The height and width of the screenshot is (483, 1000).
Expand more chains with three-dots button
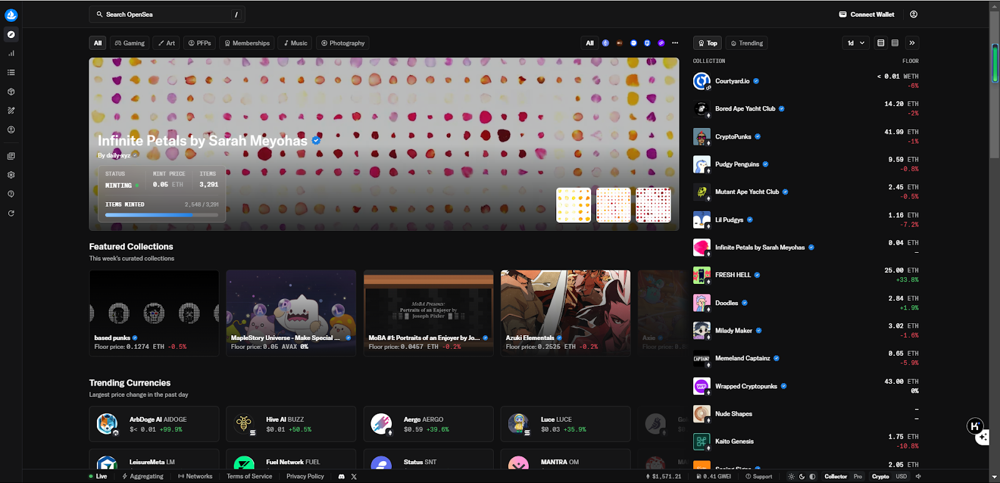point(675,43)
